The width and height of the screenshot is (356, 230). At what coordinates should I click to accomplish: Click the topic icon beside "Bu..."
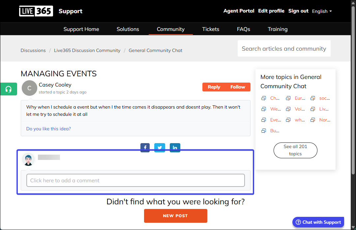point(264,131)
